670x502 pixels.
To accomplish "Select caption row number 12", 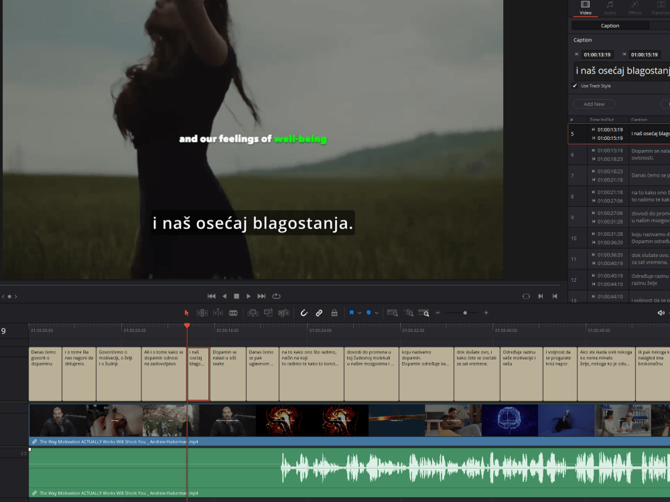I will coord(619,280).
